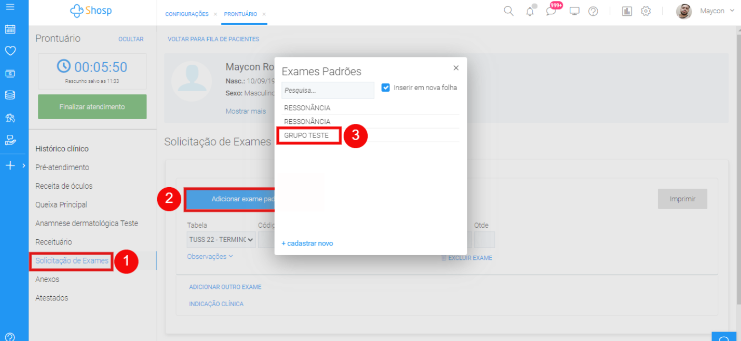Image resolution: width=741 pixels, height=341 pixels.
Task: Click the Pesquisa search field in dialog
Action: pos(327,90)
